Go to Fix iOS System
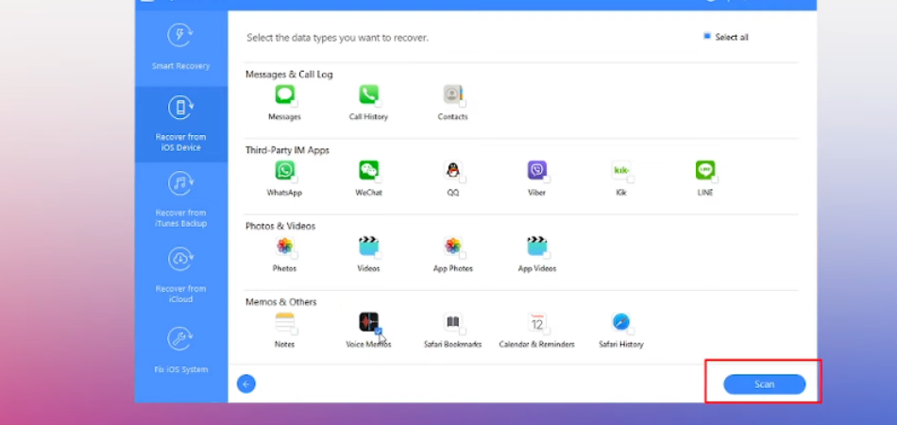897x425 pixels. tap(180, 349)
